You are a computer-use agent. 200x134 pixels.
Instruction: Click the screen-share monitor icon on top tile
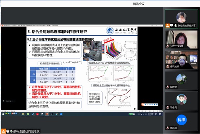[171, 26]
